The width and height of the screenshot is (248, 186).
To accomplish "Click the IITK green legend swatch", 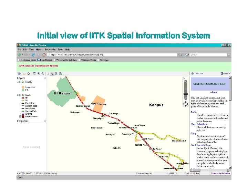I will (x=23, y=90).
